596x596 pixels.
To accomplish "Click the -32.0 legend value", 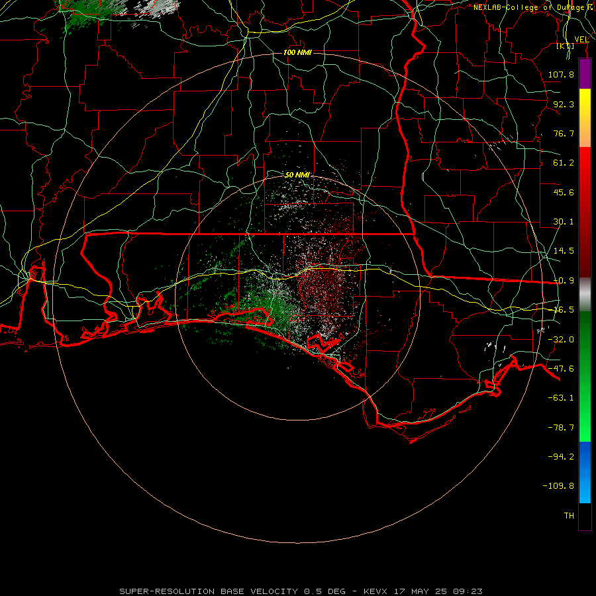I will coord(561,340).
